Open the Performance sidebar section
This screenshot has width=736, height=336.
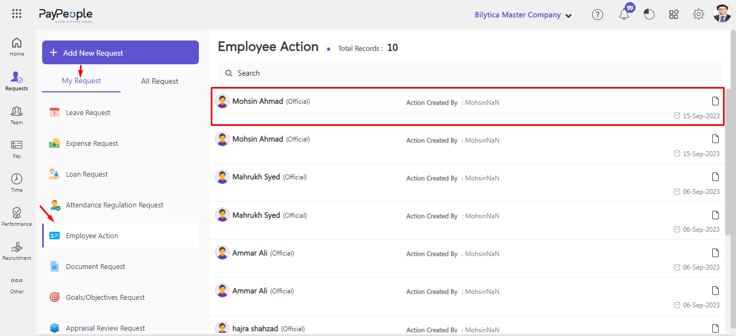point(17,217)
